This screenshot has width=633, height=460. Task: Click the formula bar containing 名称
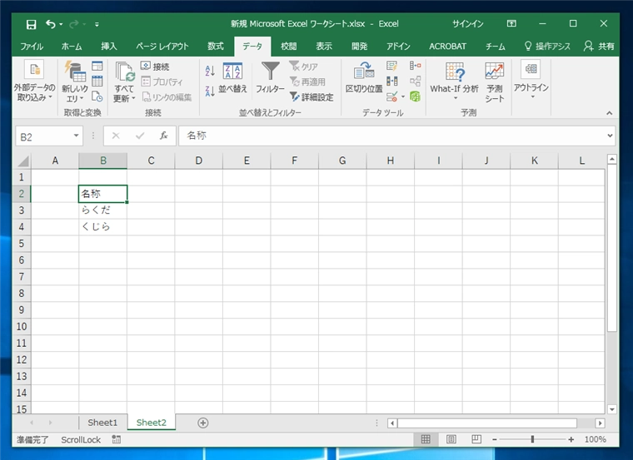393,136
